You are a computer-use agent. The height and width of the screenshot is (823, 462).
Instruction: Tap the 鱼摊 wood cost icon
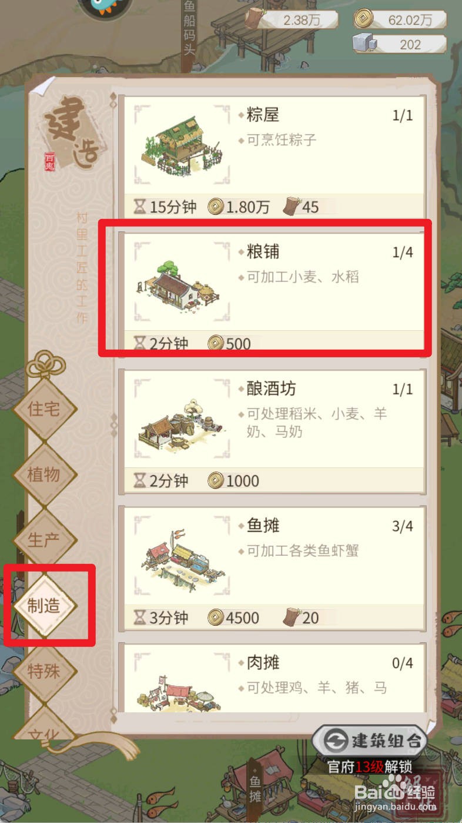tap(292, 617)
